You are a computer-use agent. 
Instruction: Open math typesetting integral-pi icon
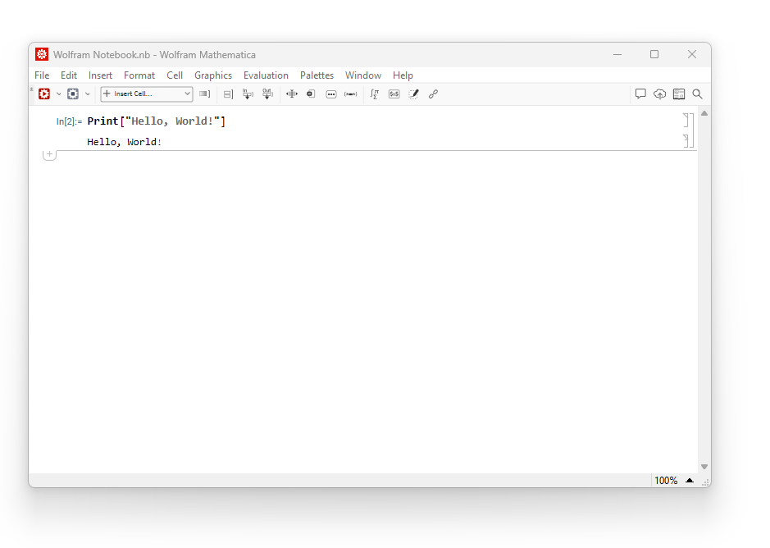point(374,94)
